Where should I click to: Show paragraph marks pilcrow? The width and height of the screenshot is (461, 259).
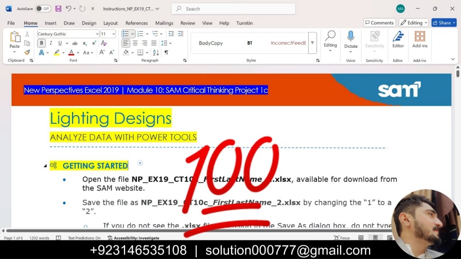click(x=166, y=53)
